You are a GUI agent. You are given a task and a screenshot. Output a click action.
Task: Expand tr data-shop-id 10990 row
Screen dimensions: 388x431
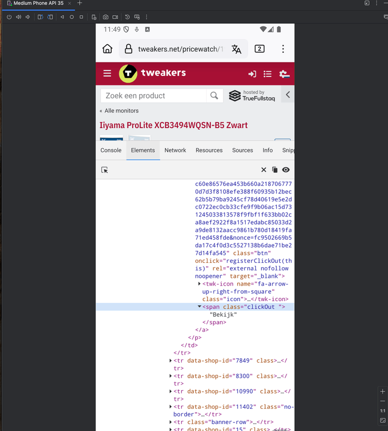pyautogui.click(x=170, y=391)
